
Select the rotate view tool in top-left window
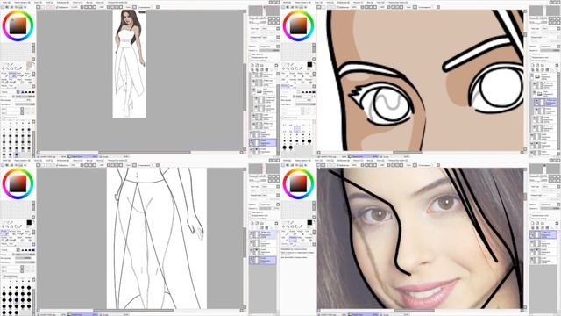pos(11,68)
